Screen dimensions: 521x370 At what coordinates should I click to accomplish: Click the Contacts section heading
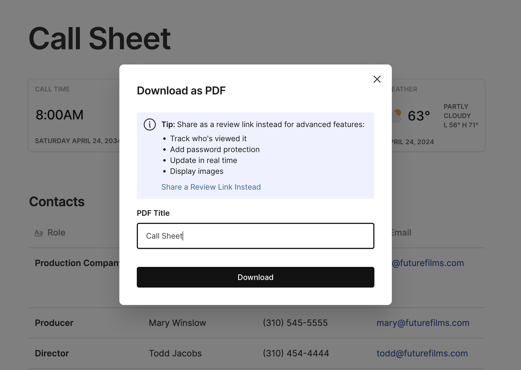[57, 202]
